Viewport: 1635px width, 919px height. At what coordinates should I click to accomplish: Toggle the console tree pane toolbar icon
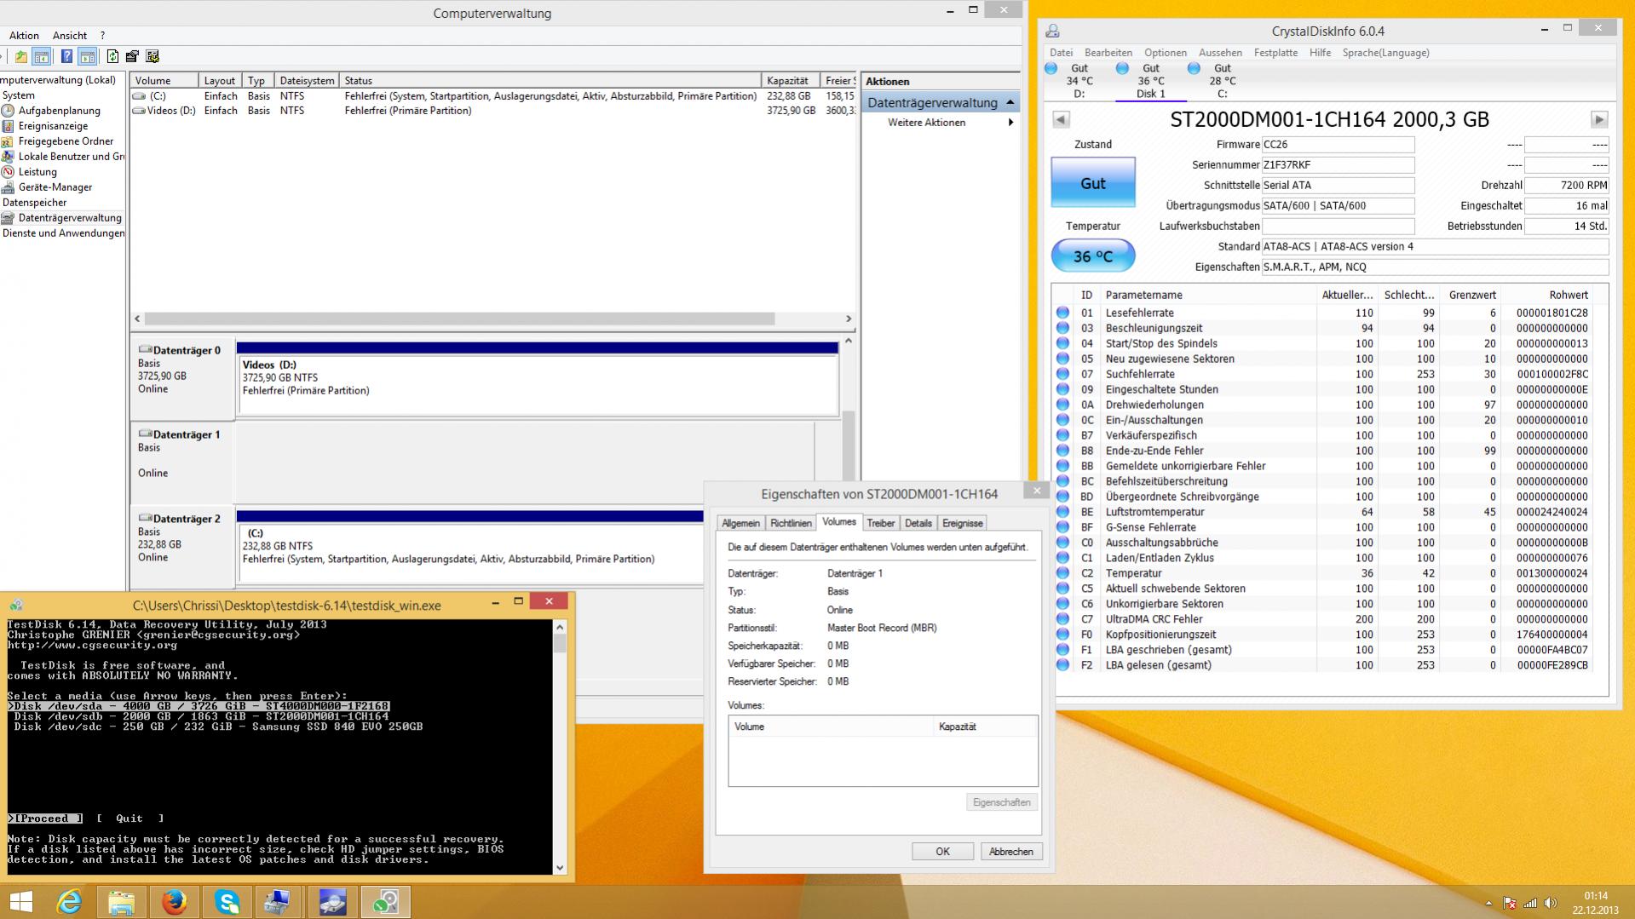[41, 57]
